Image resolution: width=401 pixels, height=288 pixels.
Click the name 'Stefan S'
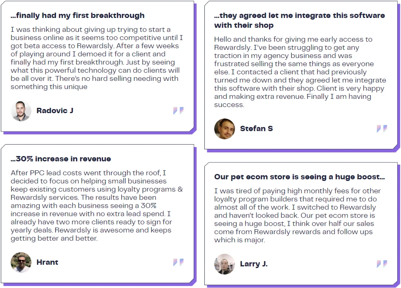pyautogui.click(x=256, y=129)
